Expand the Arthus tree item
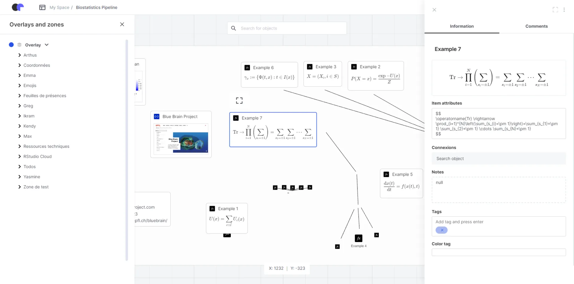This screenshot has height=284, width=574. coord(20,55)
